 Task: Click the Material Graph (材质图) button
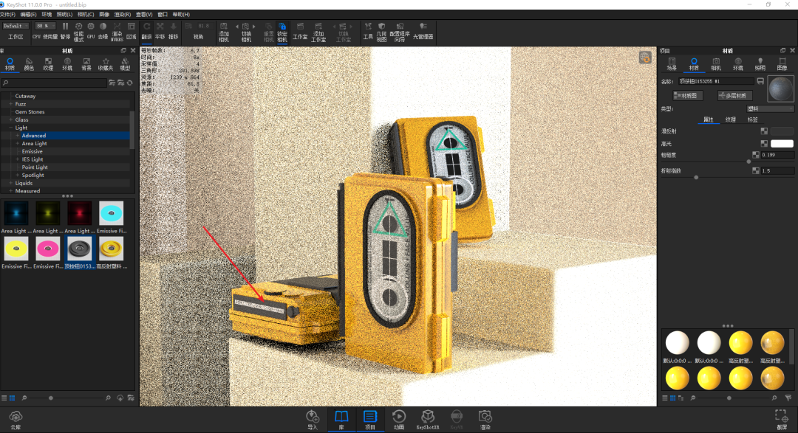[687, 95]
